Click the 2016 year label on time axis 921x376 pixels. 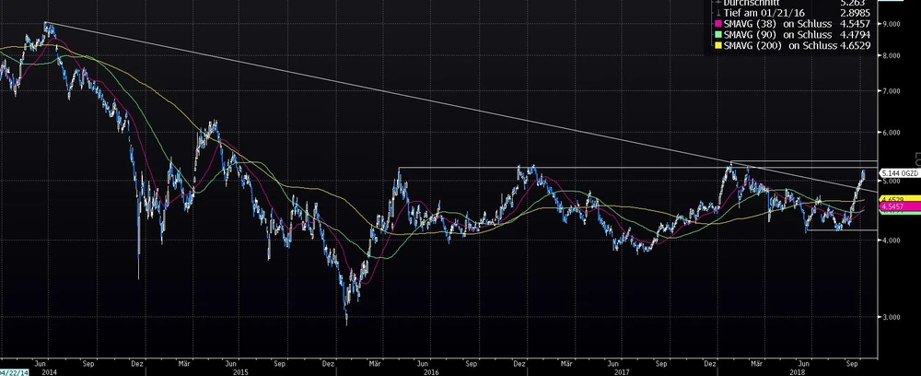point(429,370)
